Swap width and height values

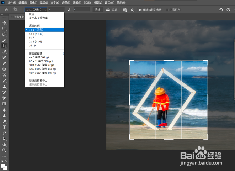pyautogui.click(x=69, y=10)
